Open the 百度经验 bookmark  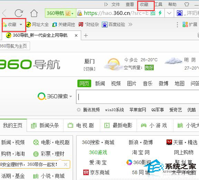click(113, 25)
